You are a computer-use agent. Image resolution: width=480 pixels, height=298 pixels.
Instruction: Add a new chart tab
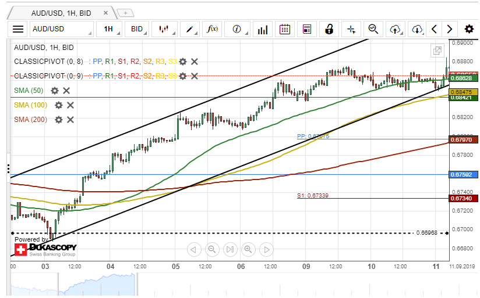[x=125, y=12]
